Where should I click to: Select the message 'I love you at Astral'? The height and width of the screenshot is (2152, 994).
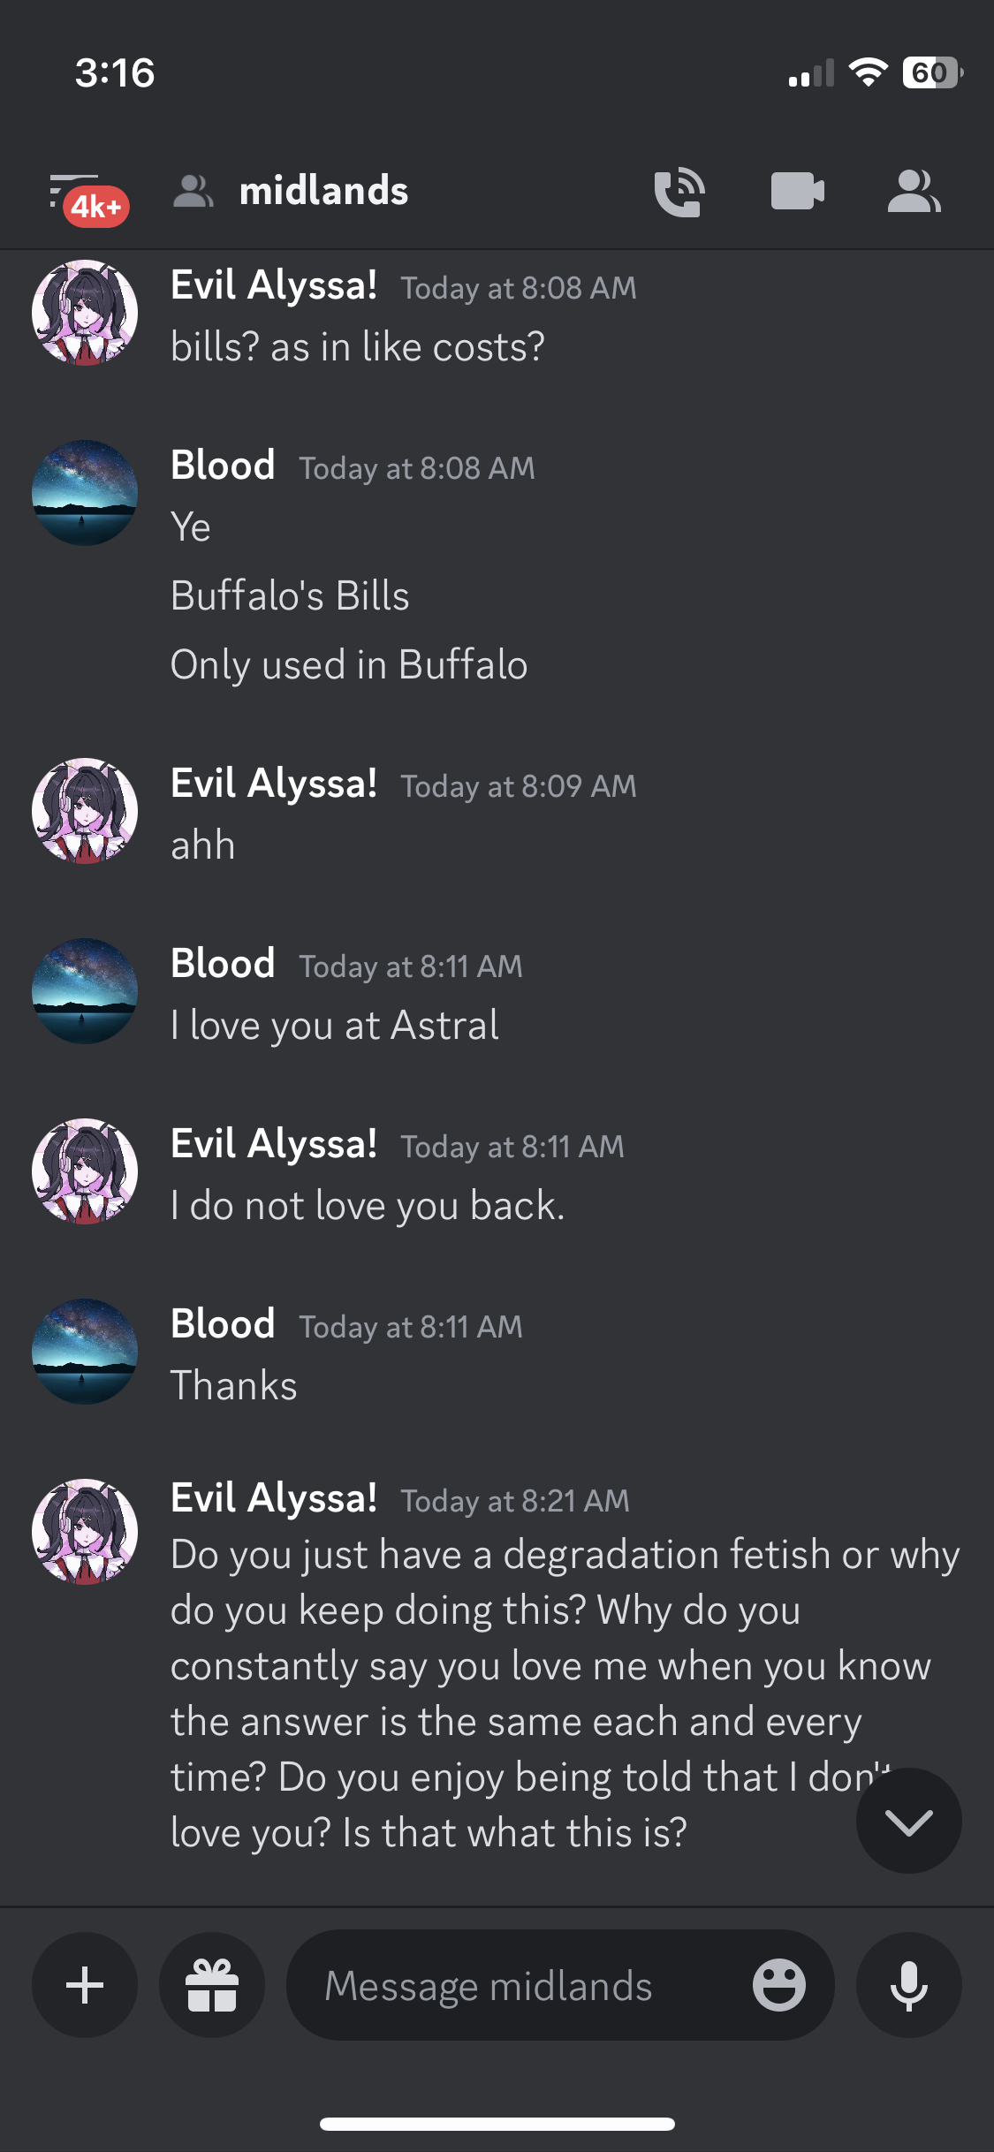pyautogui.click(x=335, y=1026)
